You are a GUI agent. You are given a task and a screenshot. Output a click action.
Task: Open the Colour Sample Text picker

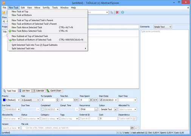click(x=108, y=109)
